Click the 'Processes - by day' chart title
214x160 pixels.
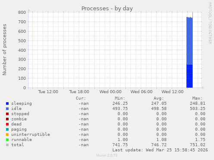click(x=107, y=9)
